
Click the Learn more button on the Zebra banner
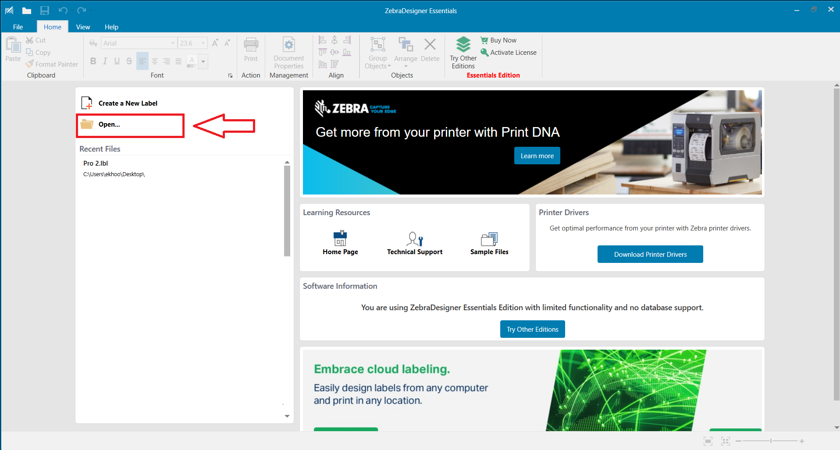537,156
